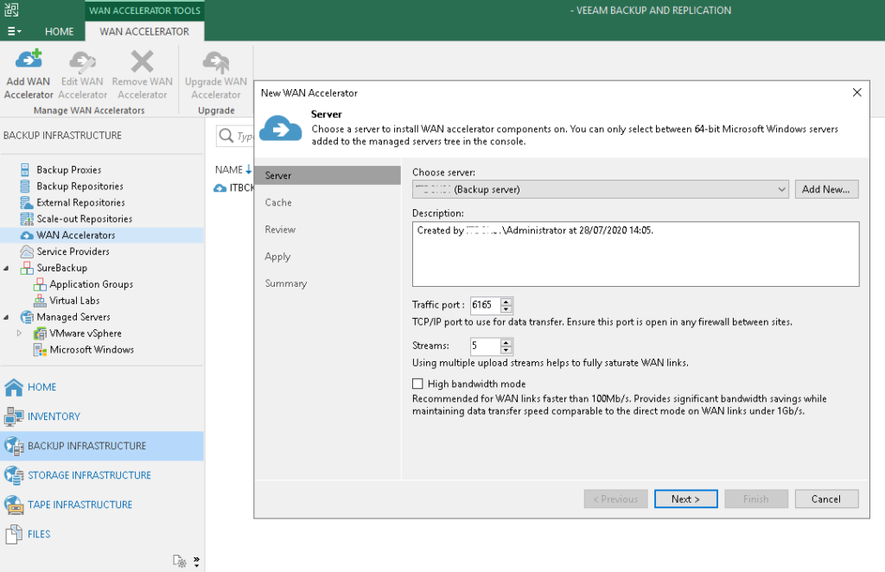
Task: Open Storage Infrastructure navigation pane
Action: [x=89, y=475]
